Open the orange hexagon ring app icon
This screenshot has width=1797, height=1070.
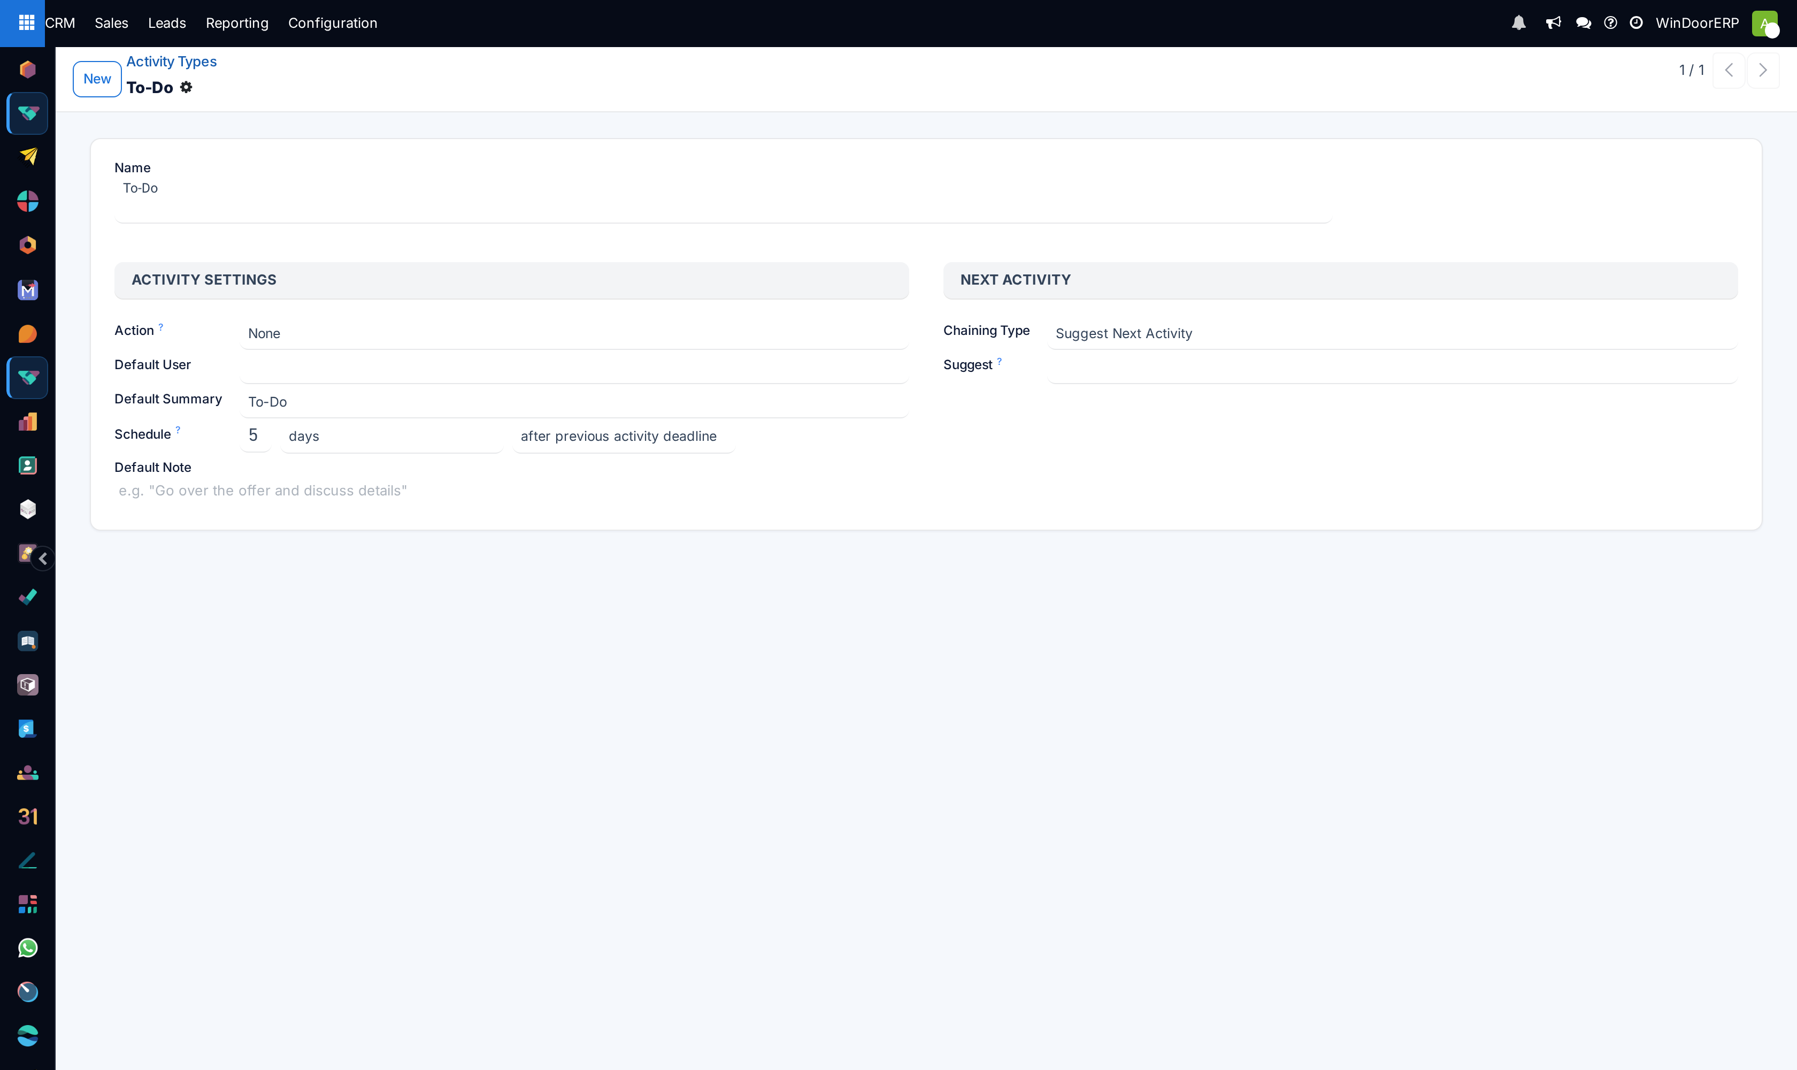[x=27, y=245]
